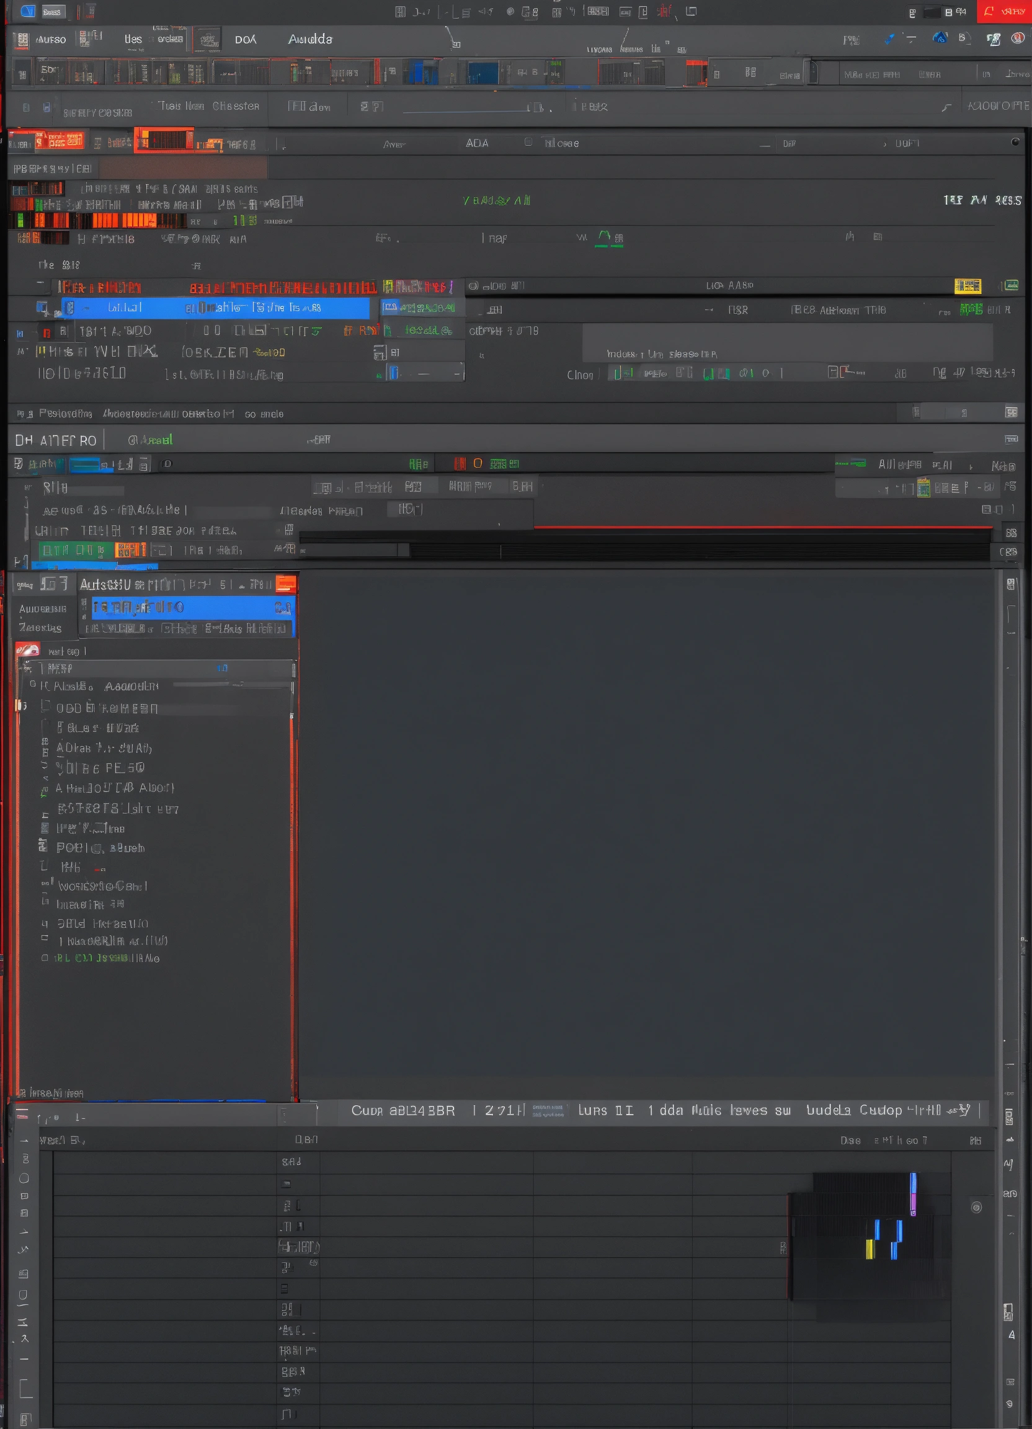Image resolution: width=1032 pixels, height=1429 pixels.
Task: Click the 'Clnon' label button
Action: click(580, 375)
